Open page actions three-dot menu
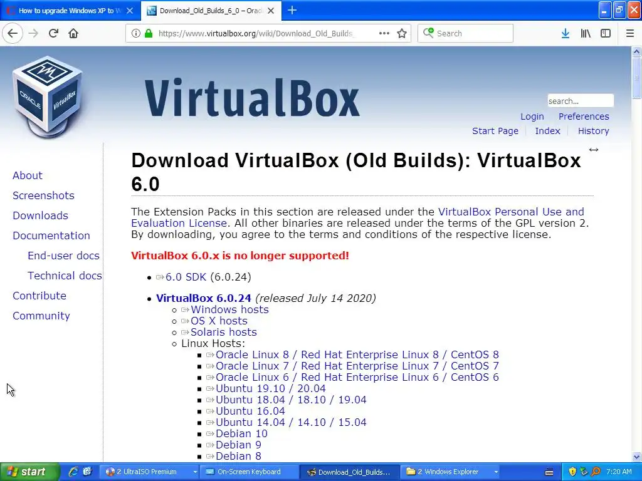The width and height of the screenshot is (642, 481). pos(384,33)
